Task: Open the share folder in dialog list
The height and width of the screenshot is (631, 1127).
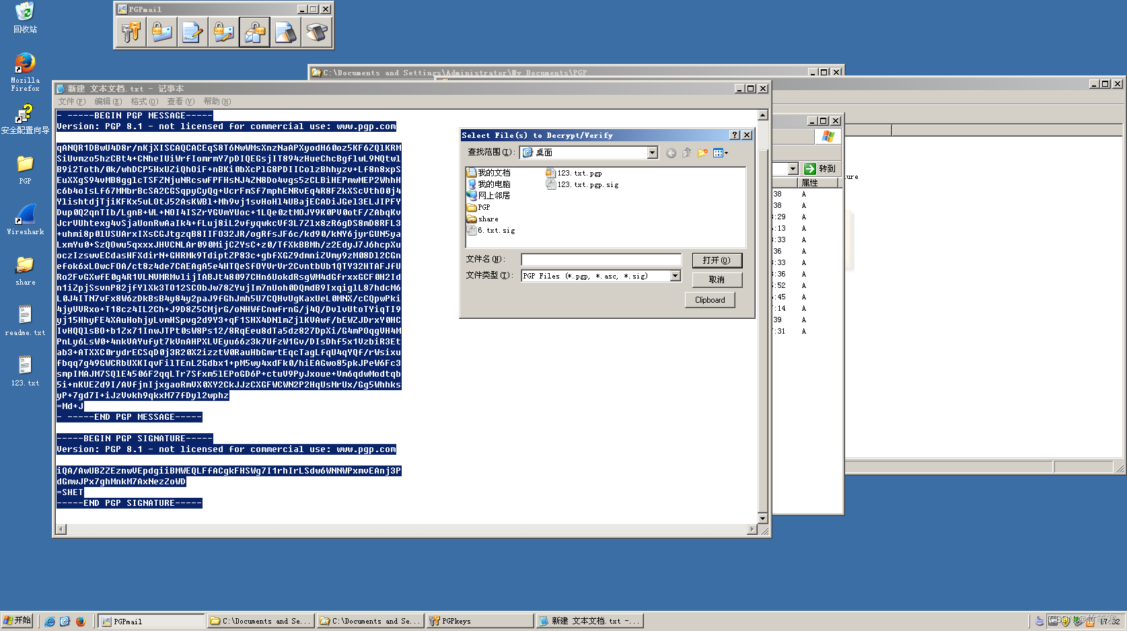Action: click(482, 219)
